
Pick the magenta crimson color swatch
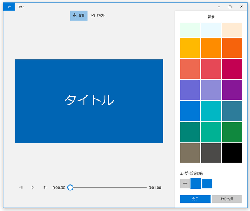pyautogui.click(x=232, y=69)
